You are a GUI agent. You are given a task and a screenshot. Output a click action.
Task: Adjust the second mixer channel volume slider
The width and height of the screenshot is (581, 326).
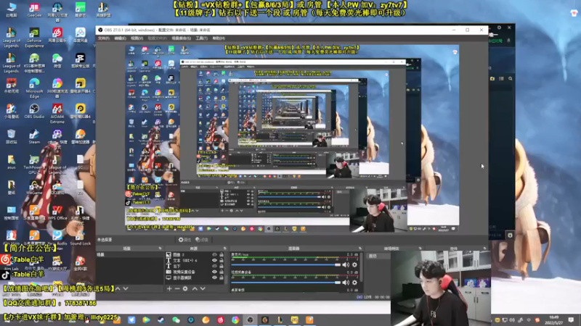pos(285,283)
